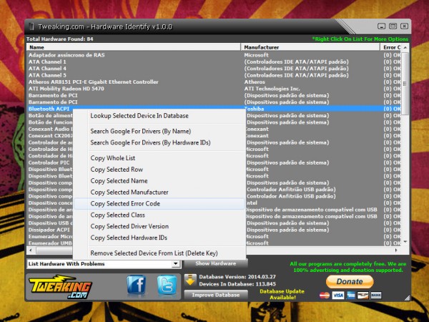Select the Adaptador assíncrono de RAS row
The height and width of the screenshot is (322, 429).
[213, 55]
